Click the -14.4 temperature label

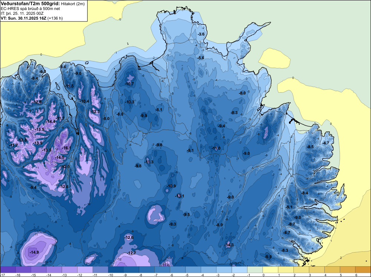click(50, 121)
